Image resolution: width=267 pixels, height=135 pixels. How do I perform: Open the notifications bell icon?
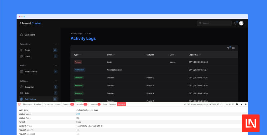pos(235,23)
